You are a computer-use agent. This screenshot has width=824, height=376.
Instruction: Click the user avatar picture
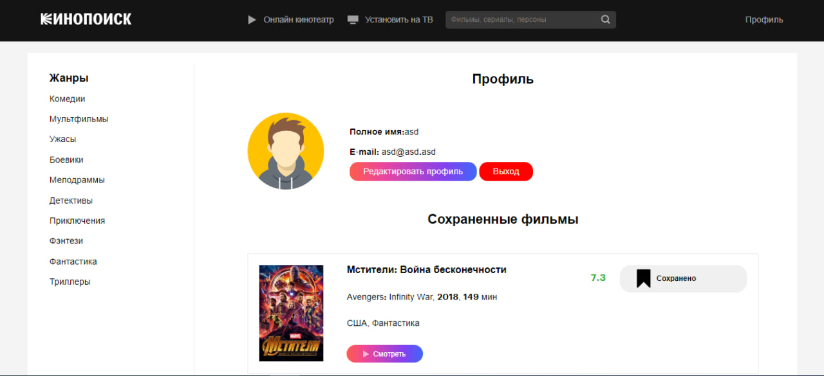(286, 151)
